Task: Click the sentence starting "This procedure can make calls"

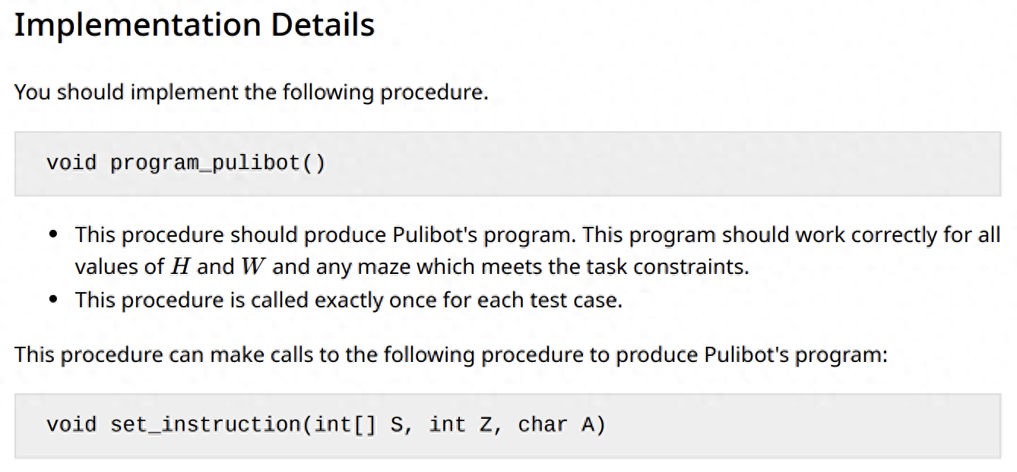Action: click(451, 354)
